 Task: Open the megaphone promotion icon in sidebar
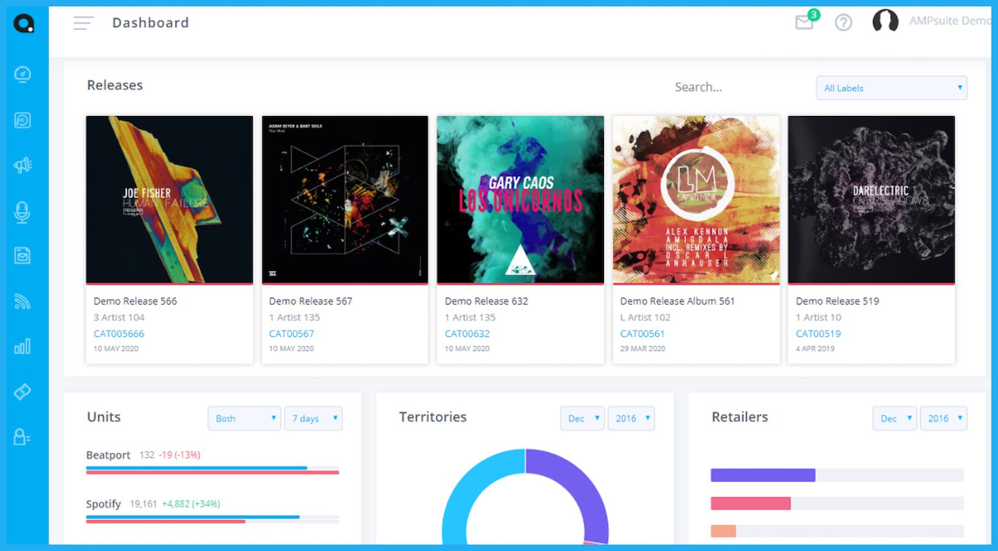point(23,165)
